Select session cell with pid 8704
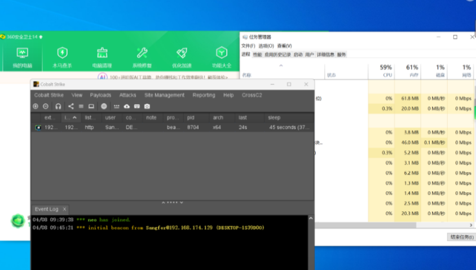 tap(193, 128)
